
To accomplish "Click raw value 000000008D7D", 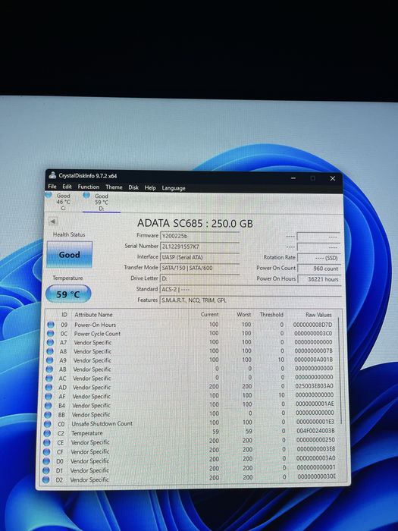I will coord(312,325).
